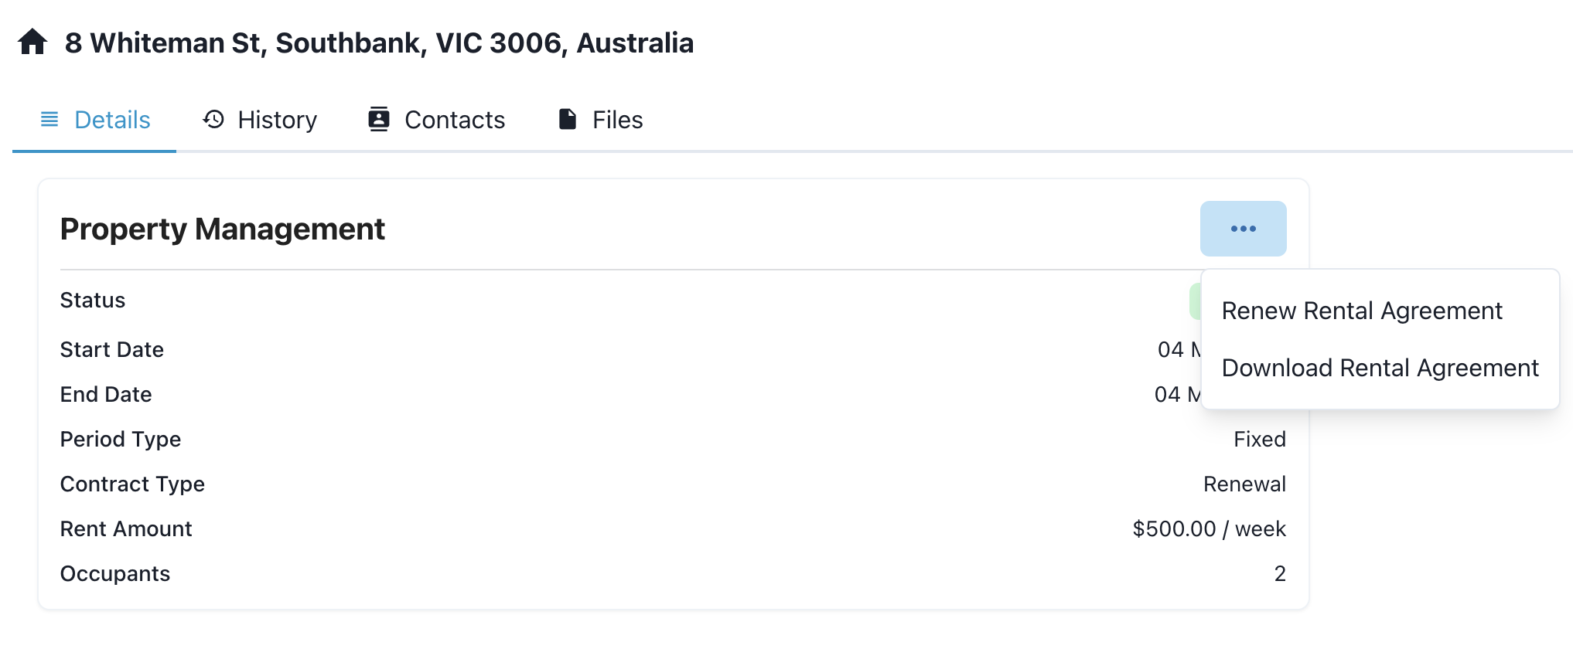
Task: Select Download Rental Agreement option
Action: [x=1380, y=368]
